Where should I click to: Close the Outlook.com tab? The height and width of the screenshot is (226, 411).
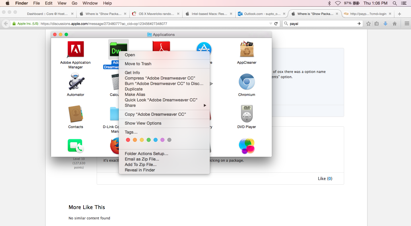pyautogui.click(x=284, y=14)
